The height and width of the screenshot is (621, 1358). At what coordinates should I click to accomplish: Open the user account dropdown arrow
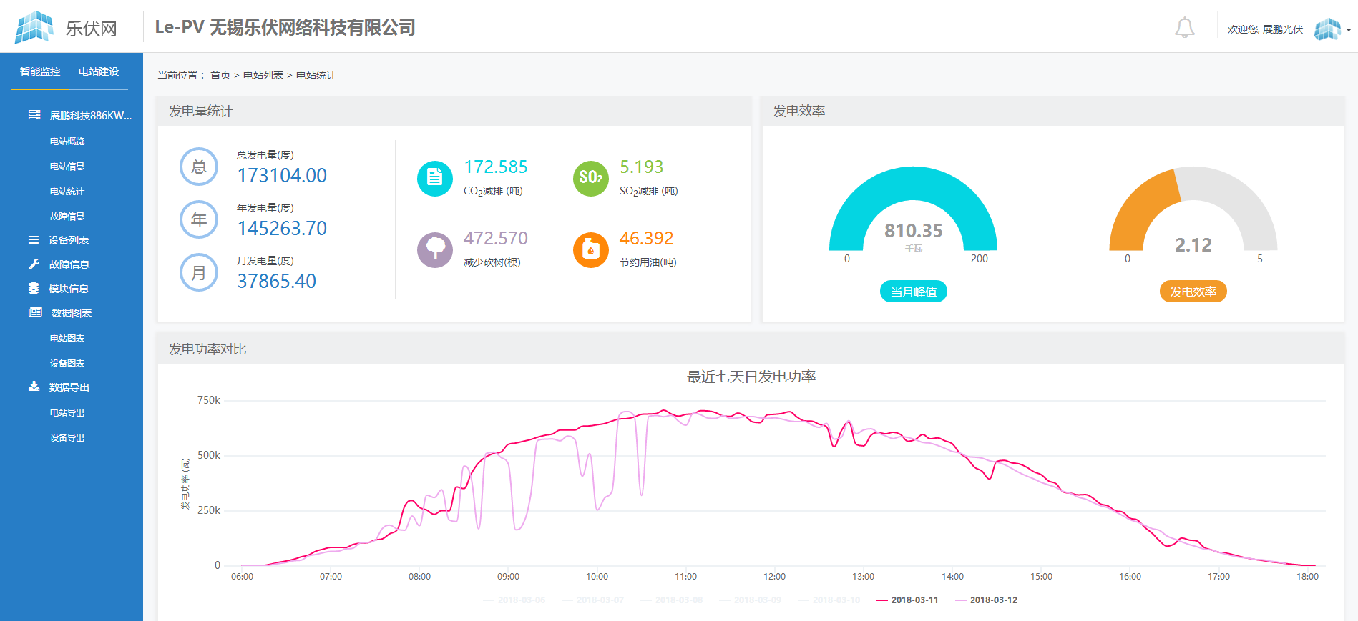(1349, 30)
